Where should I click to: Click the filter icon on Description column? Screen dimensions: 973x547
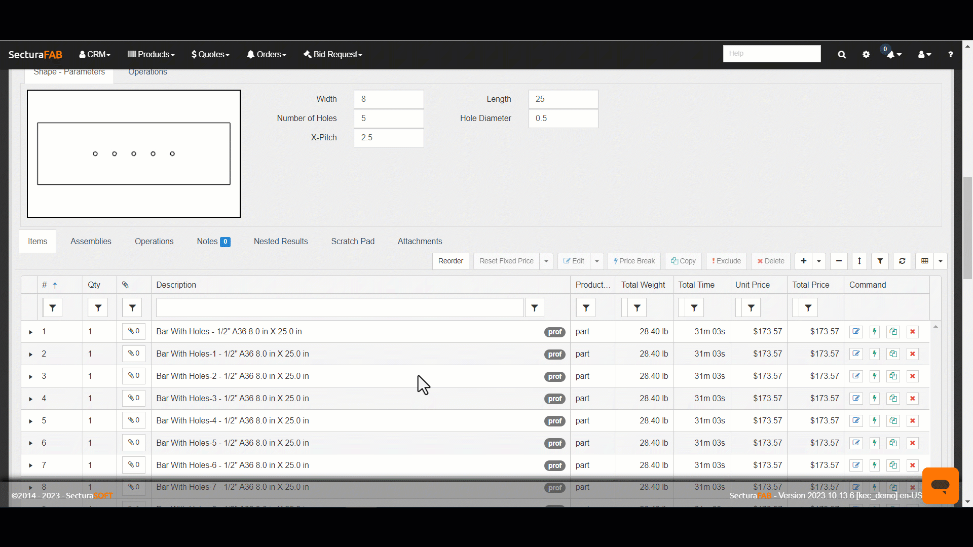pyautogui.click(x=534, y=308)
